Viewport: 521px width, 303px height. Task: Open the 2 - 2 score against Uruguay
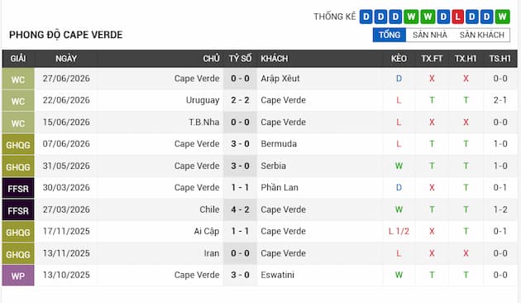pos(240,100)
